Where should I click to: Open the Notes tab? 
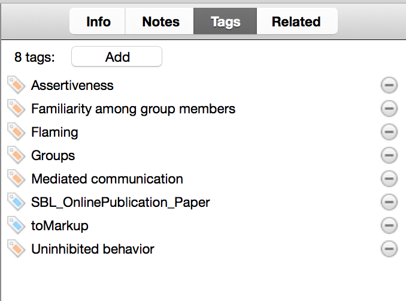tap(160, 22)
